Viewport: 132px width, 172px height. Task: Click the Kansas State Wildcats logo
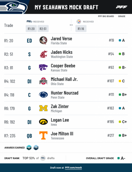43,67
